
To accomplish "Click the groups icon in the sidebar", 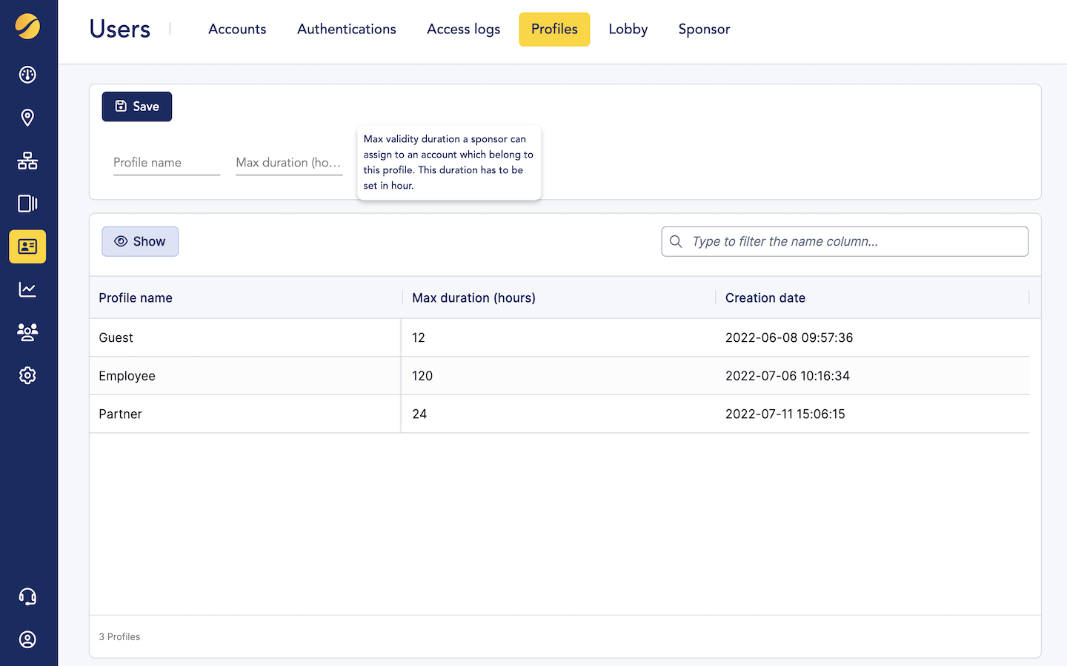I will tap(27, 332).
